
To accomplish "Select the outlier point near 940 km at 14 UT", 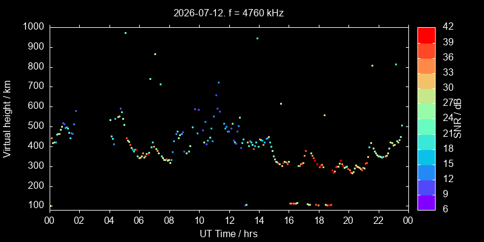I will click(258, 39).
